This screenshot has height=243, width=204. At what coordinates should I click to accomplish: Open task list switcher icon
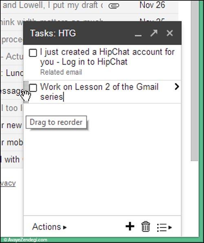(164, 227)
